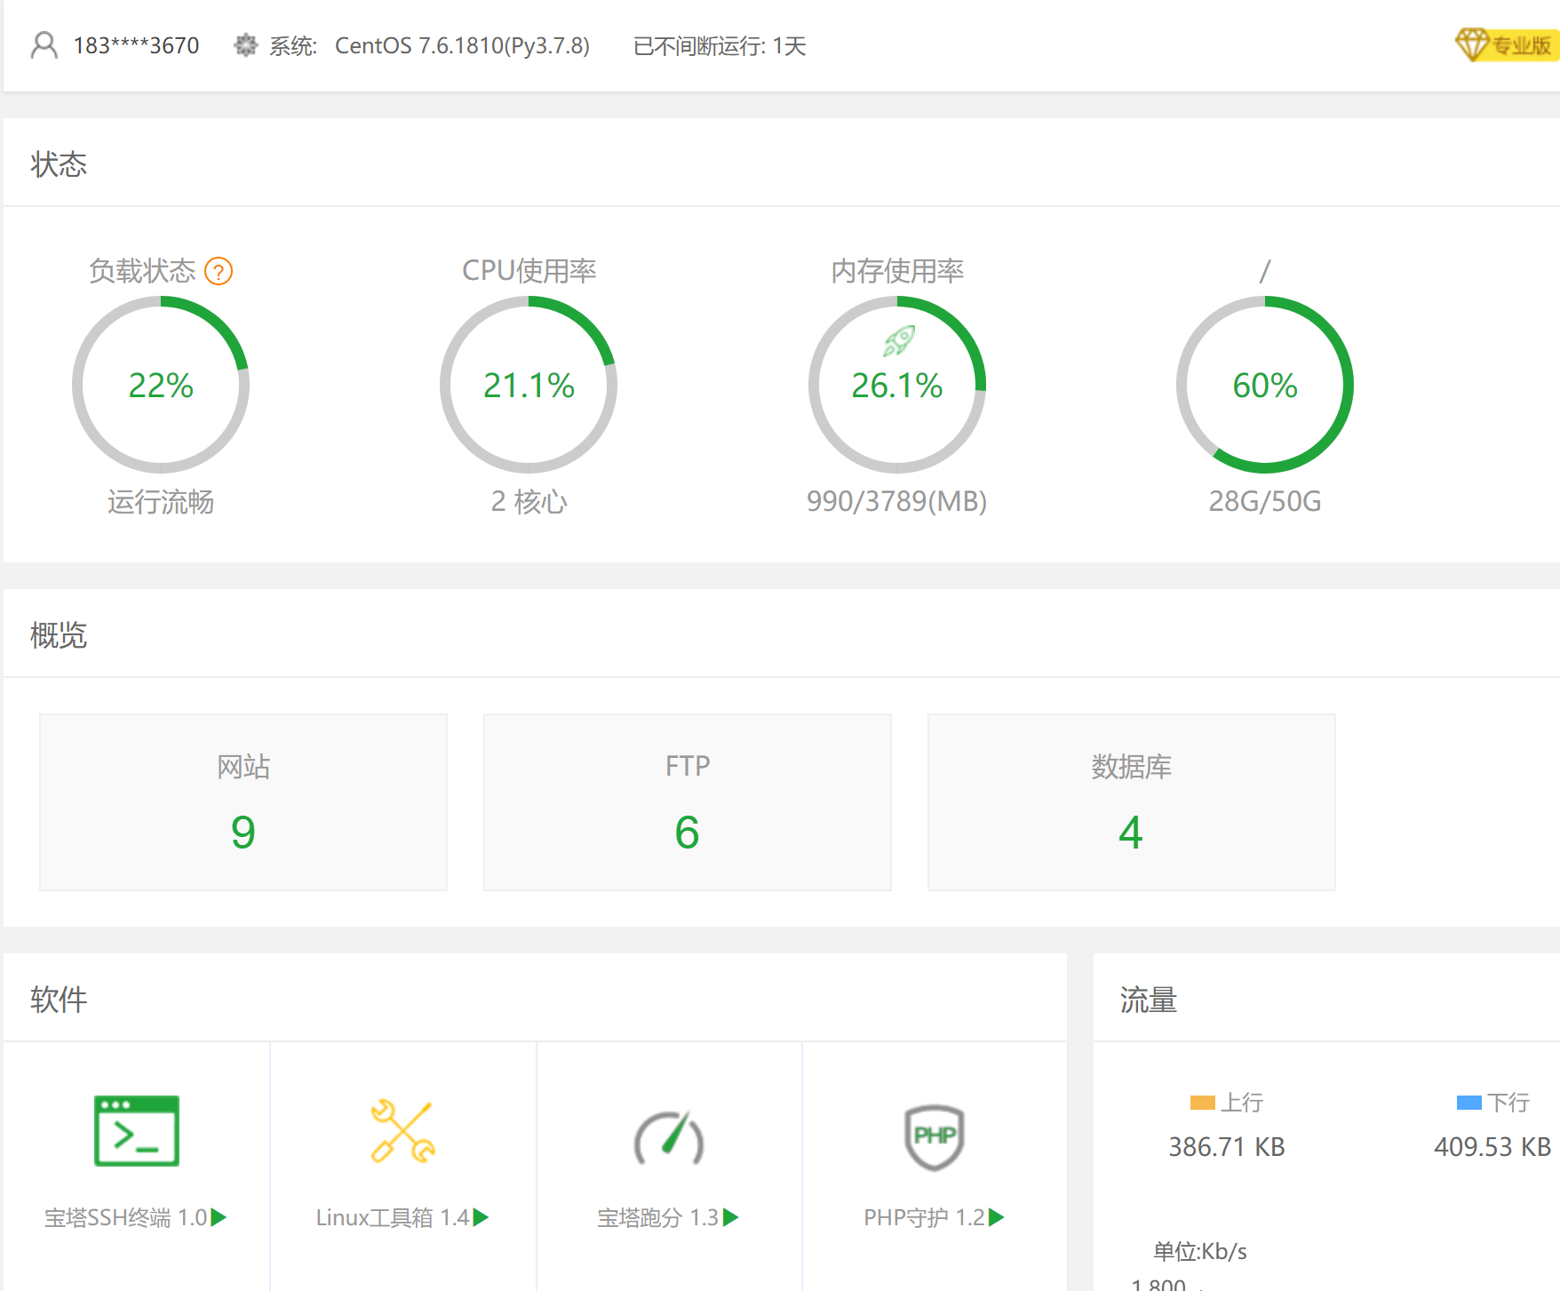Open the 宝塔SSH终端 terminal icon

pyautogui.click(x=137, y=1130)
